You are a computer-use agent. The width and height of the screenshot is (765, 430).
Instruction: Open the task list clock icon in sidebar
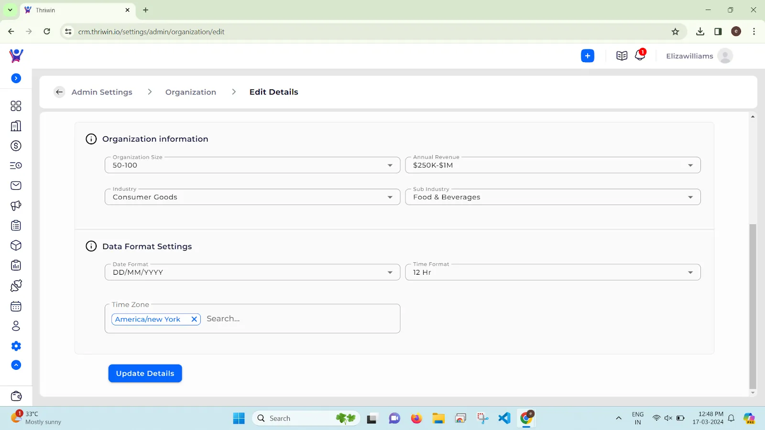[x=16, y=165]
